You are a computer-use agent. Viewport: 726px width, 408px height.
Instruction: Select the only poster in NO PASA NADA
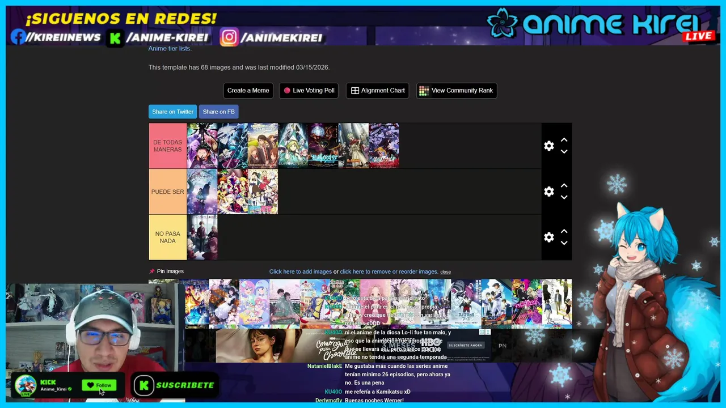pos(202,237)
